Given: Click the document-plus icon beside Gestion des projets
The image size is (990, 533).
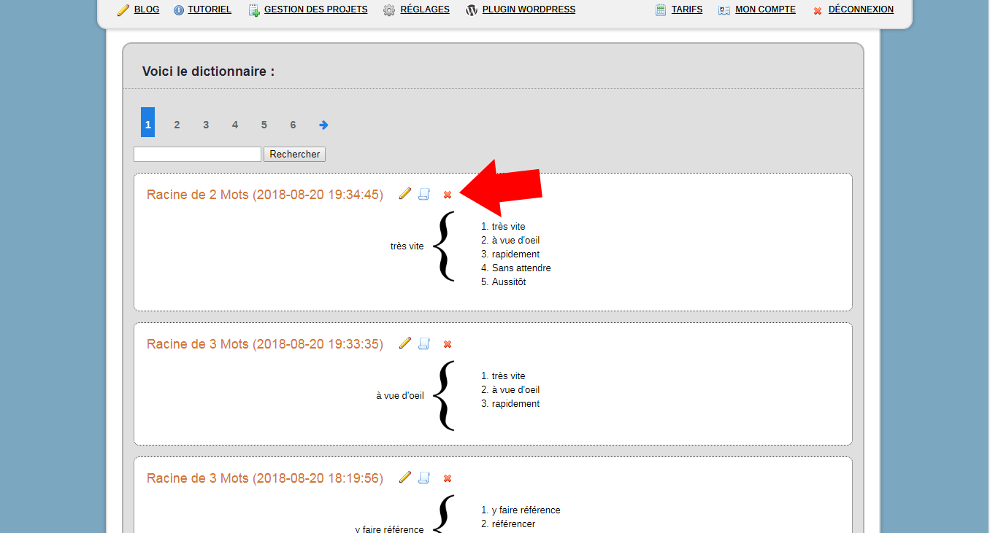Looking at the screenshot, I should [254, 10].
